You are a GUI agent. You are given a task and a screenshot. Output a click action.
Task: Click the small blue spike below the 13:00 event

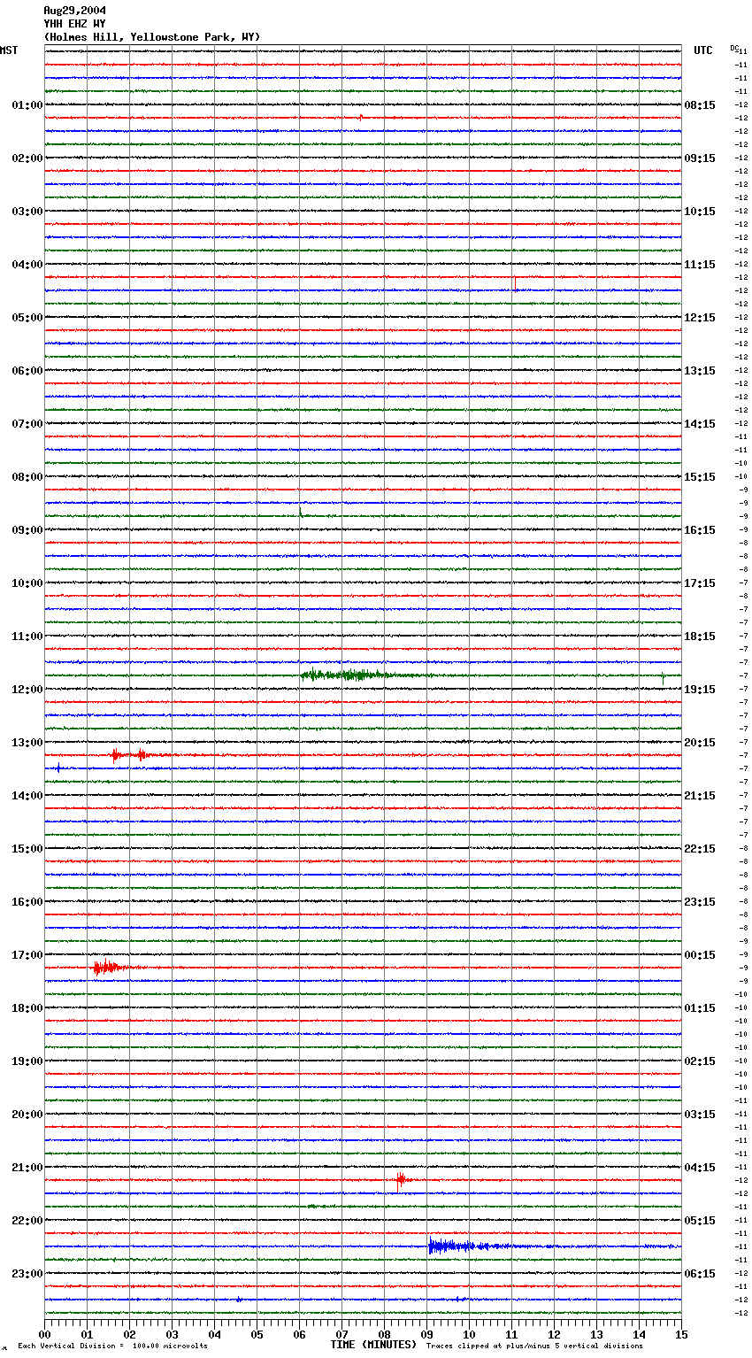click(58, 768)
